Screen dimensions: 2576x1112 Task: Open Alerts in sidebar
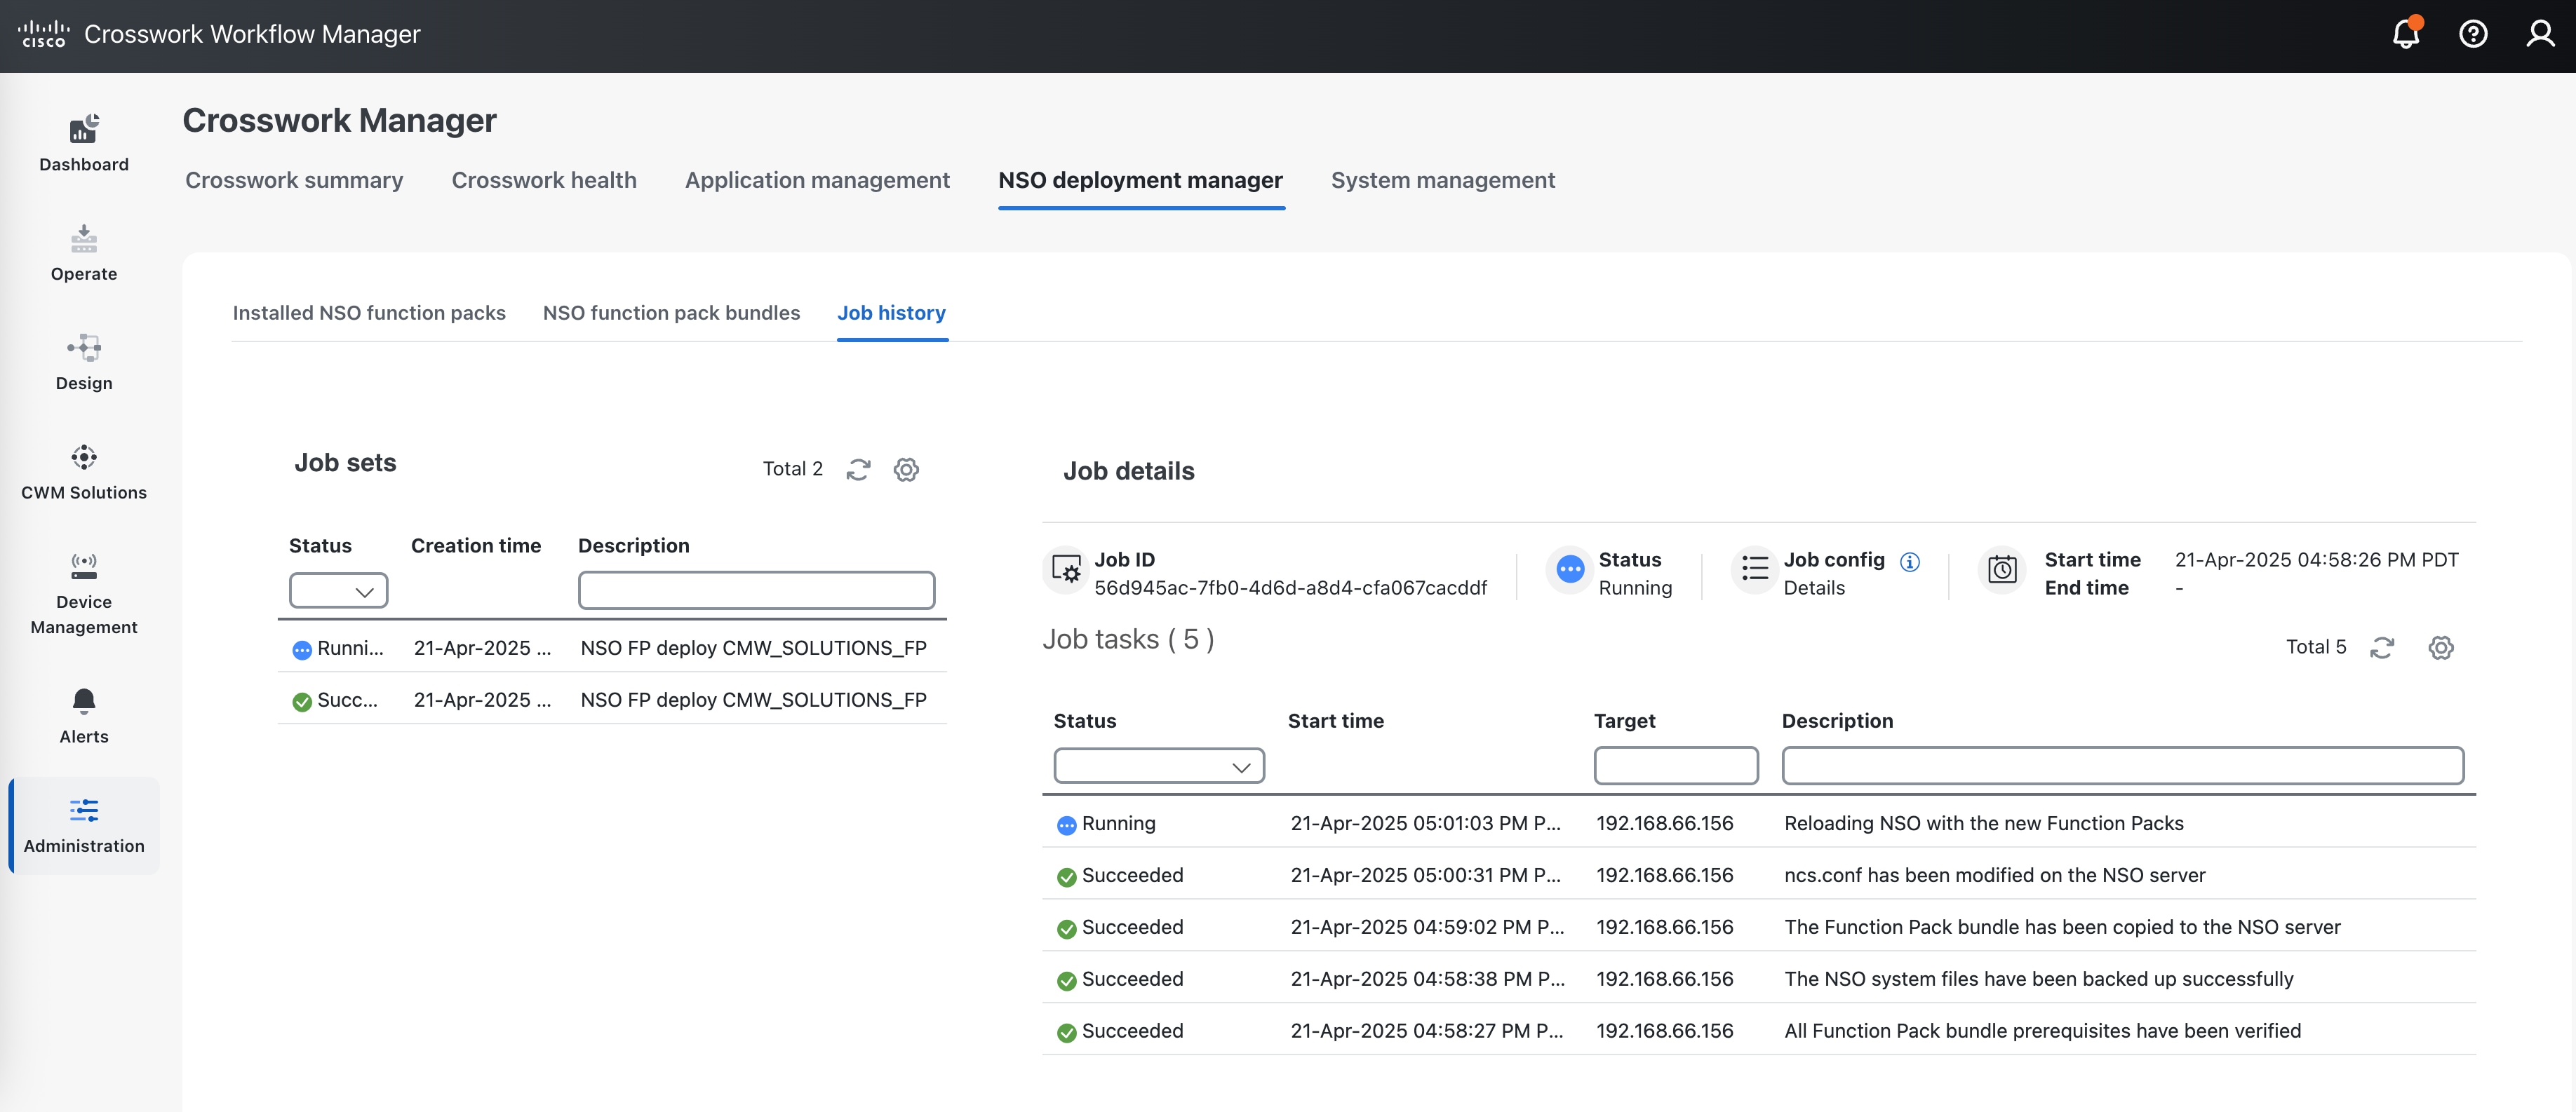tap(84, 715)
